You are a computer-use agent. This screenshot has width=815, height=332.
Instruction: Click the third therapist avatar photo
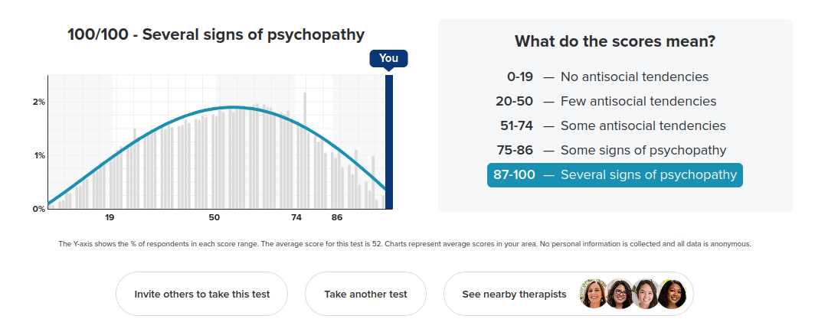[x=645, y=294]
